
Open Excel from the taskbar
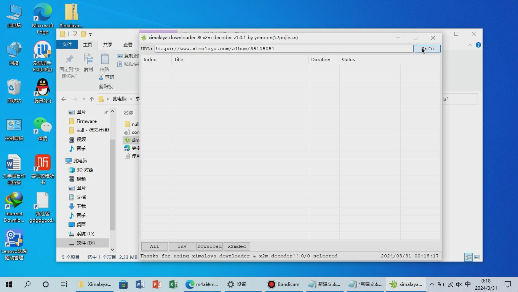[173, 284]
